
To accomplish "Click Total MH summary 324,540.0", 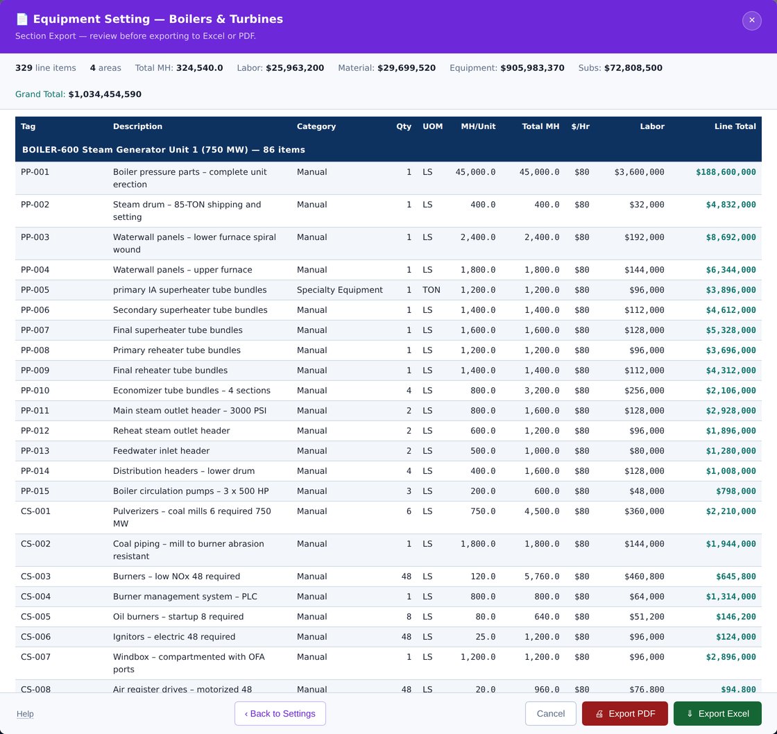I will point(199,68).
